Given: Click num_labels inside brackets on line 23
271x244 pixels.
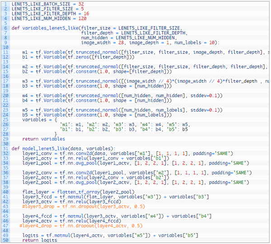Looking at the screenshot, I should [x=169, y=110].
